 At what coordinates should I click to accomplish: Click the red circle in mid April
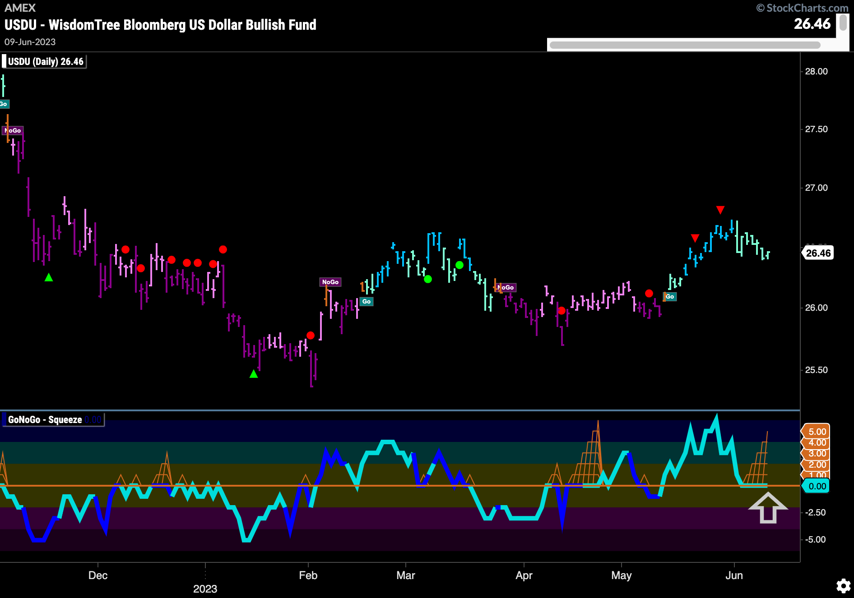(562, 310)
